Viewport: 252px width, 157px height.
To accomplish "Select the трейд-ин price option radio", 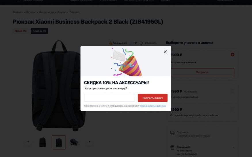I will coord(232,109).
